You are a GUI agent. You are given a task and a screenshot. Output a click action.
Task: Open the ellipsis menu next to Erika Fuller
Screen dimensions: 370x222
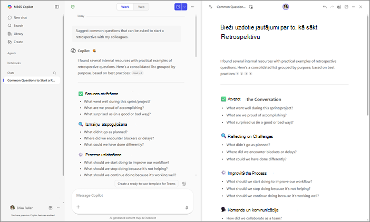[59, 208]
